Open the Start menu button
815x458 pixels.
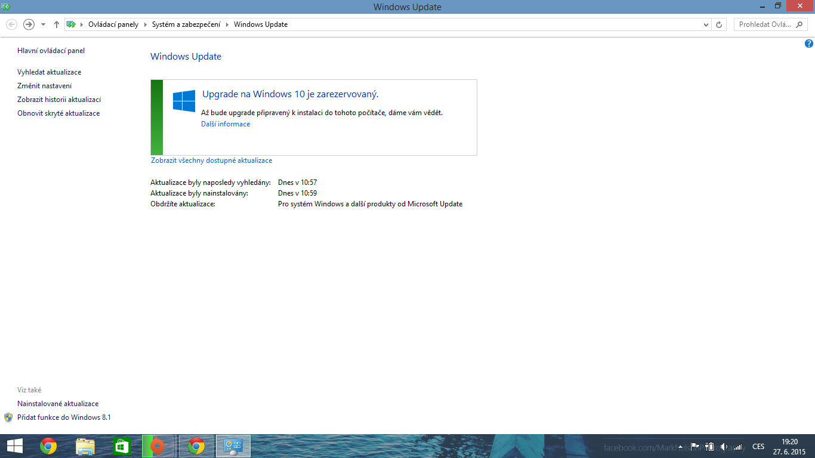14,446
